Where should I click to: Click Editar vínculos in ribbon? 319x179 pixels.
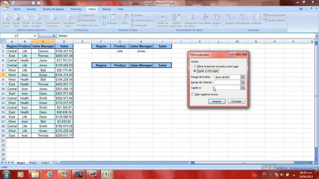click(x=88, y=25)
